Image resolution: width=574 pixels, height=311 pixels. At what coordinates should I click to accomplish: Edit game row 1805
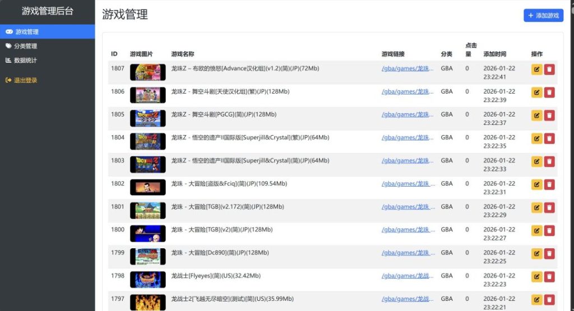pos(536,115)
